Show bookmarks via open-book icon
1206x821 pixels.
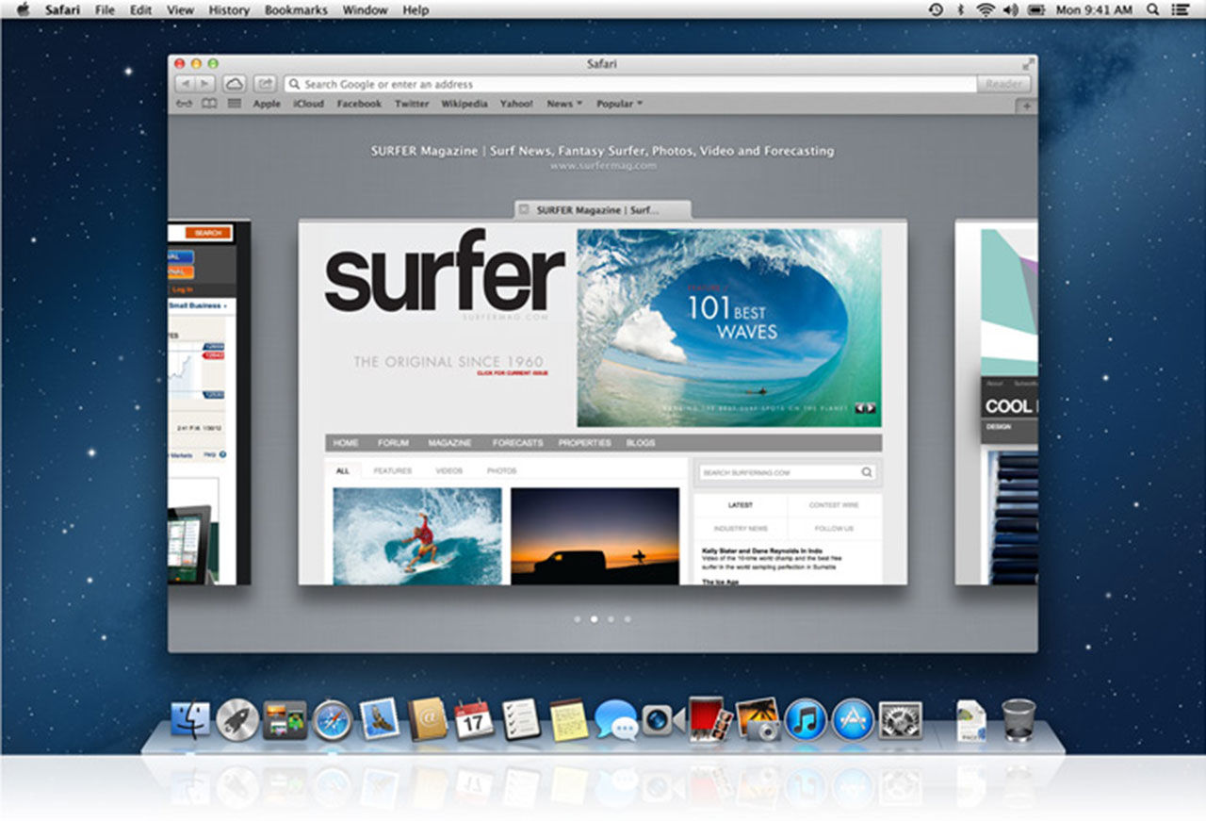pos(208,104)
